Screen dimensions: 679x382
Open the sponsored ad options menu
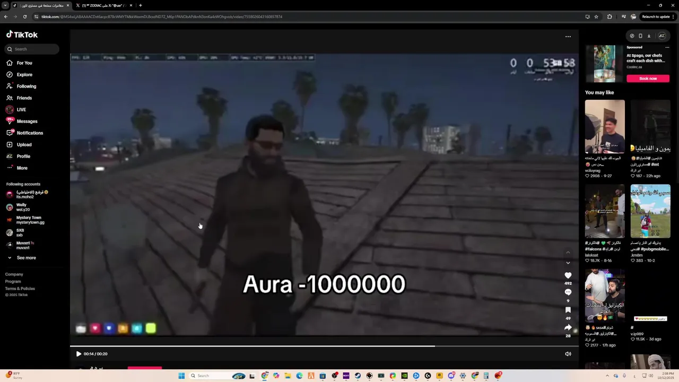tap(667, 47)
